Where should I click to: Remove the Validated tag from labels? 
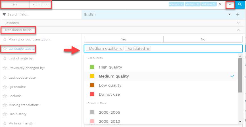(148, 49)
